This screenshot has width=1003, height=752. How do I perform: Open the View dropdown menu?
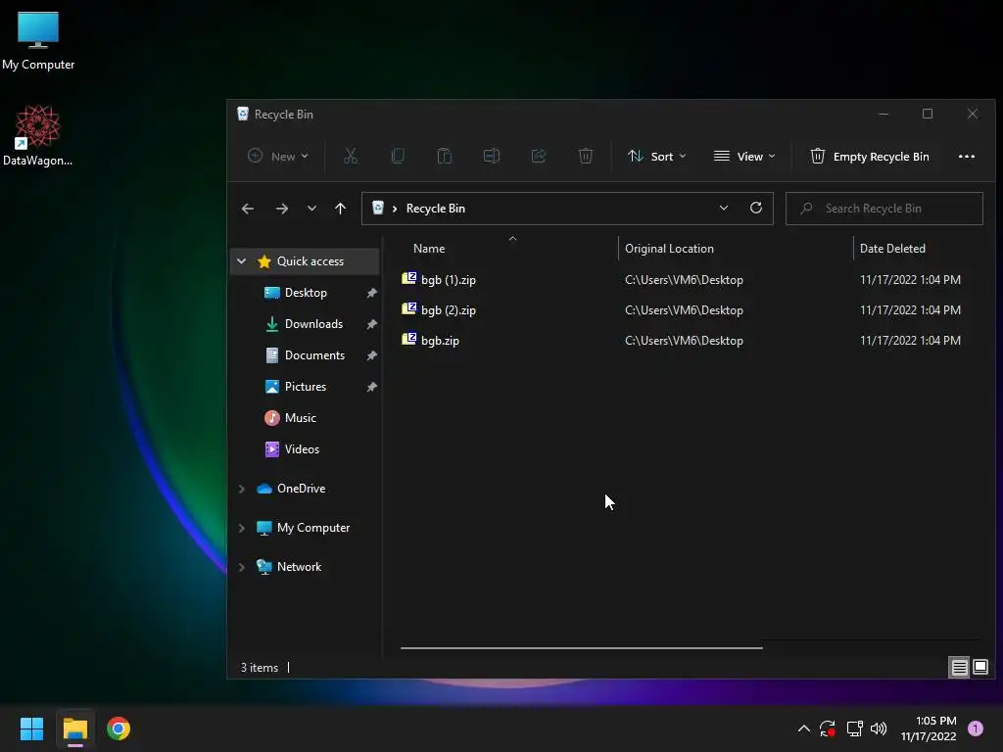coord(744,156)
